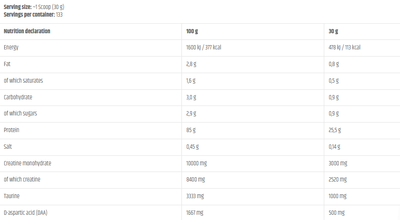Select the Carbohydrate row label
Screen dimensions: 400x220
18,97
